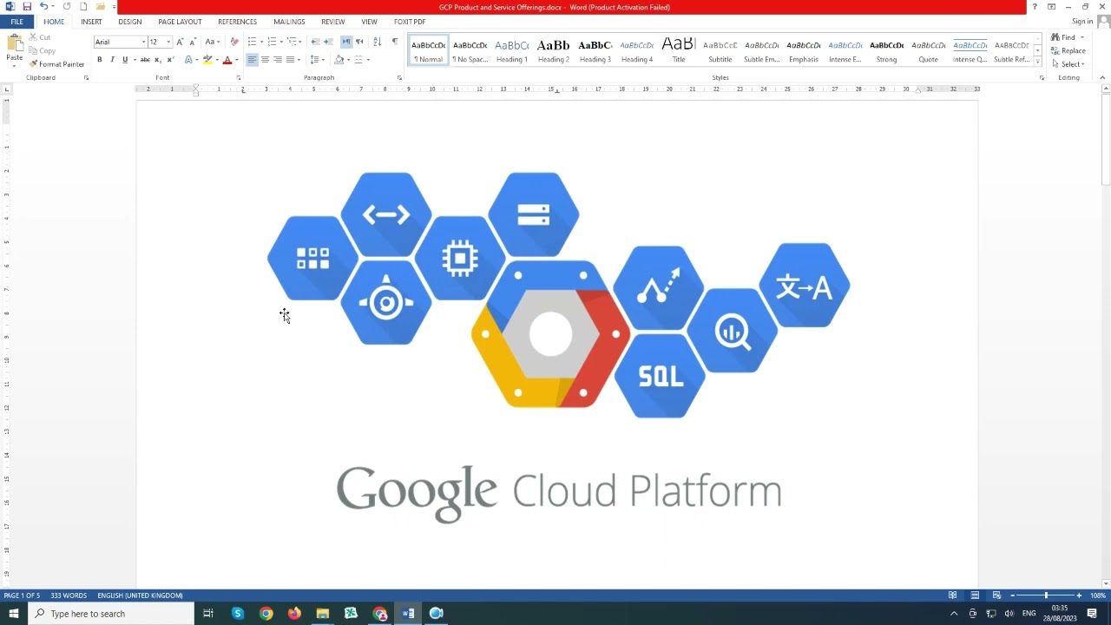
Task: Open the Arial font name dropdown
Action: coord(143,42)
